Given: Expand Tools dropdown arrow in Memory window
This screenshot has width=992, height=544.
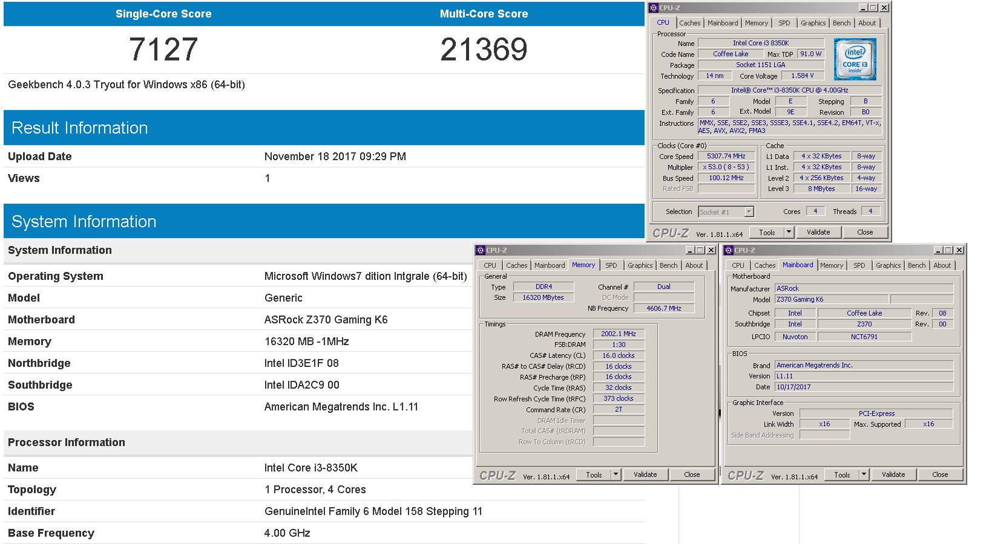Looking at the screenshot, I should (616, 474).
